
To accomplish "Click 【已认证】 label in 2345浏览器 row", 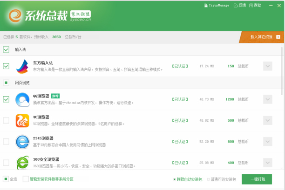I will 180,142.
